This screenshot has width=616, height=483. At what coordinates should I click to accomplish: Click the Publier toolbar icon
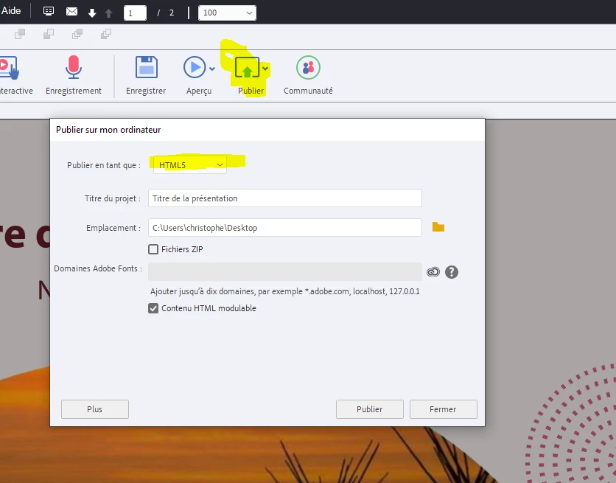[x=247, y=68]
